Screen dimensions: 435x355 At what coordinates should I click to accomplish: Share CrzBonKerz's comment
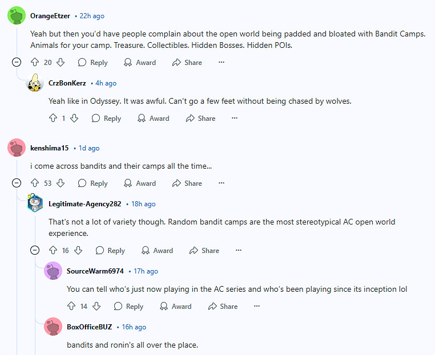[200, 118]
